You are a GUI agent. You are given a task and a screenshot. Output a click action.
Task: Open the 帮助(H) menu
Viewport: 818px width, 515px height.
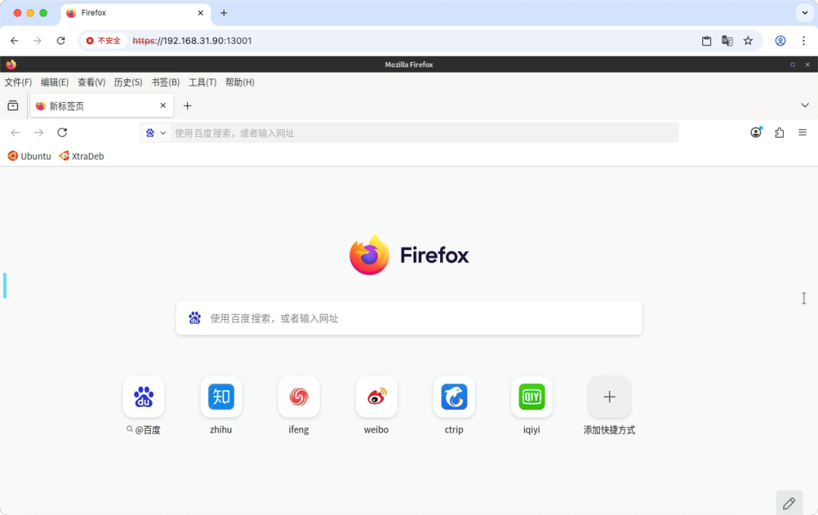click(x=240, y=82)
